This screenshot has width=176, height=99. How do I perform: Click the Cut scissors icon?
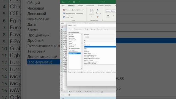97,10
